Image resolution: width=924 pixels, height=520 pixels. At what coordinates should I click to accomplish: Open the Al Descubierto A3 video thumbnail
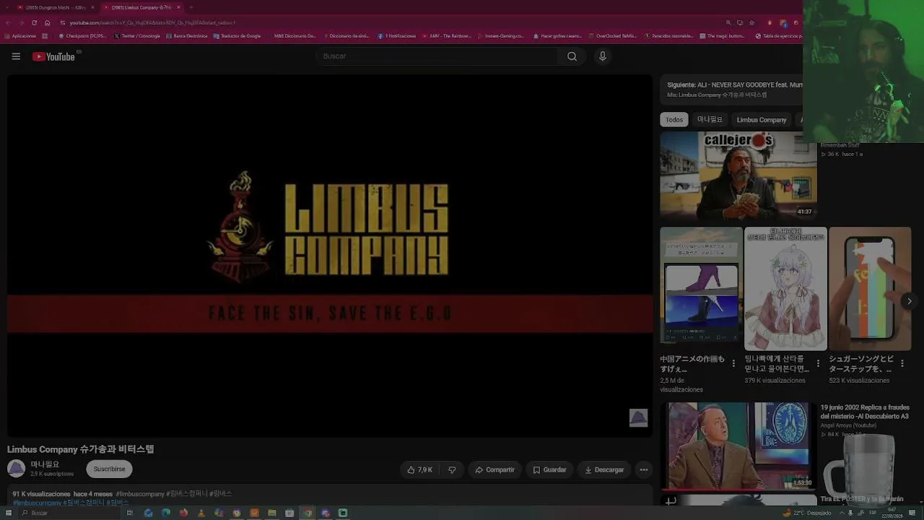[x=738, y=446]
